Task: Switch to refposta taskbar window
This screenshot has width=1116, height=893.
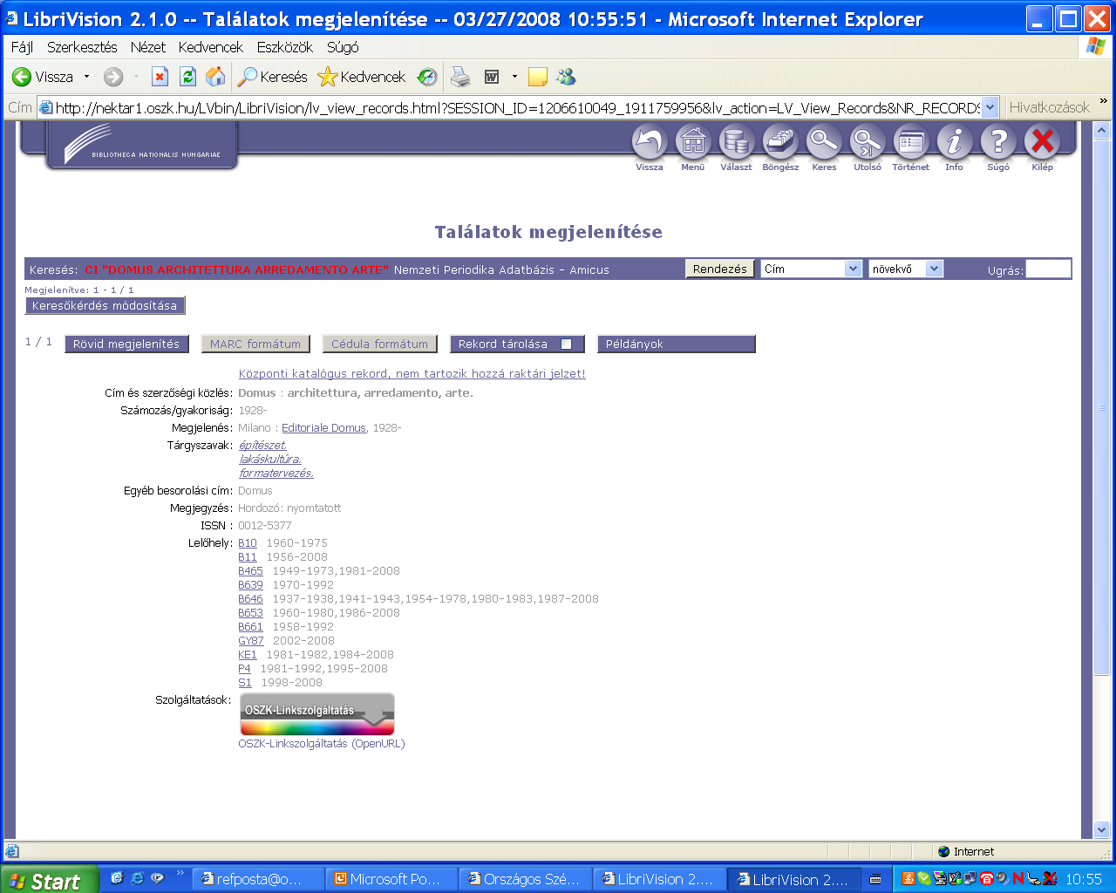Action: pos(258,879)
